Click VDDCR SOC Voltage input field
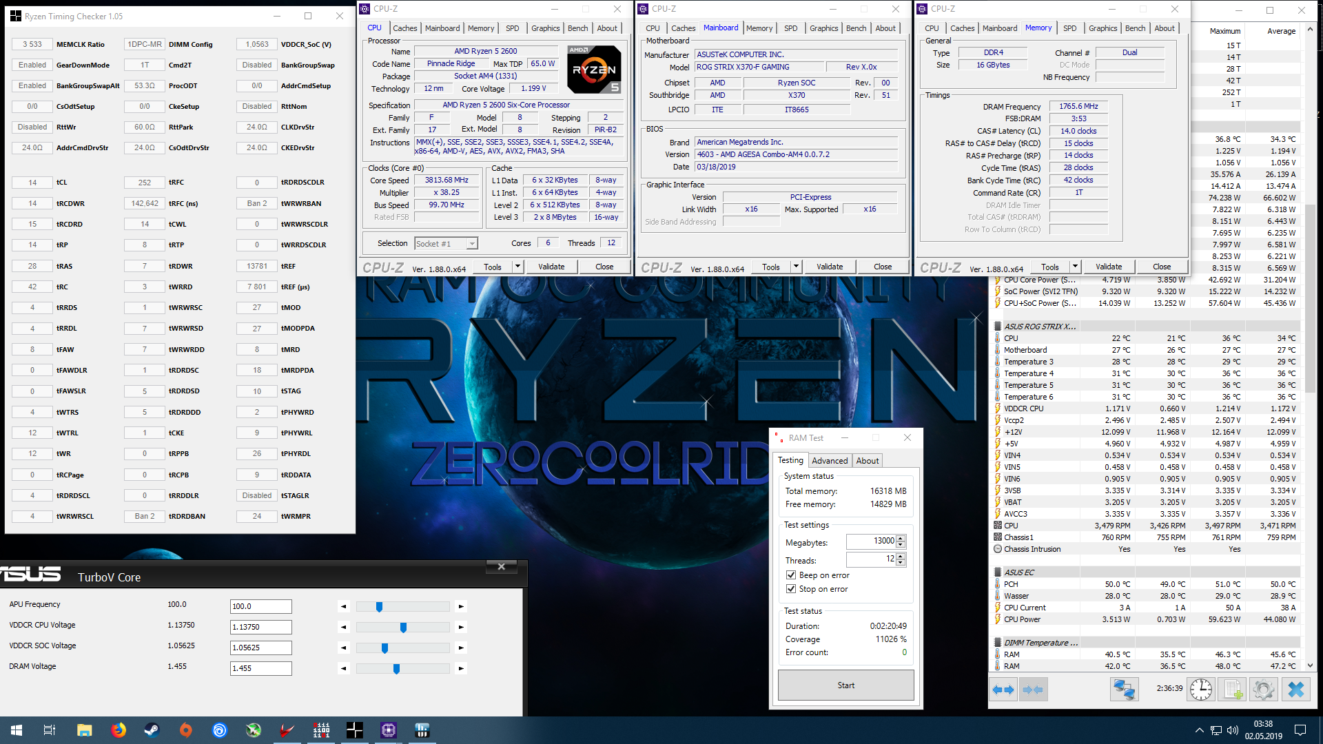The height and width of the screenshot is (744, 1323). [260, 648]
